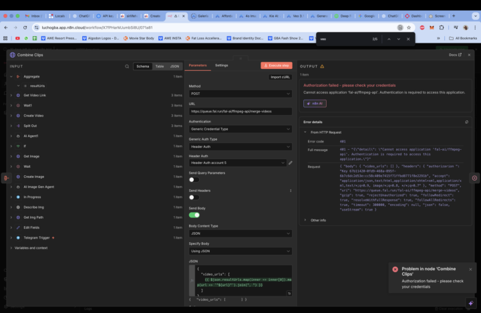Expand the JSON editor with the corner icon
This screenshot has height=313, width=481.
[289, 294]
